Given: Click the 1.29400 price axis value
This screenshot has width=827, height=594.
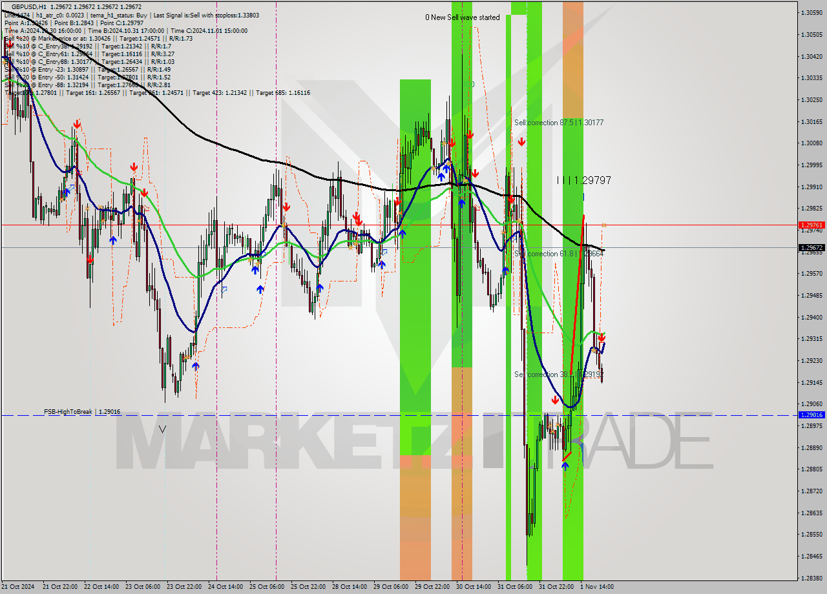Looking at the screenshot, I should click(812, 317).
